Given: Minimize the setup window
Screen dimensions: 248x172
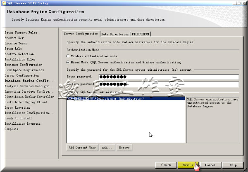Looking at the screenshot, I should pos(235,3).
